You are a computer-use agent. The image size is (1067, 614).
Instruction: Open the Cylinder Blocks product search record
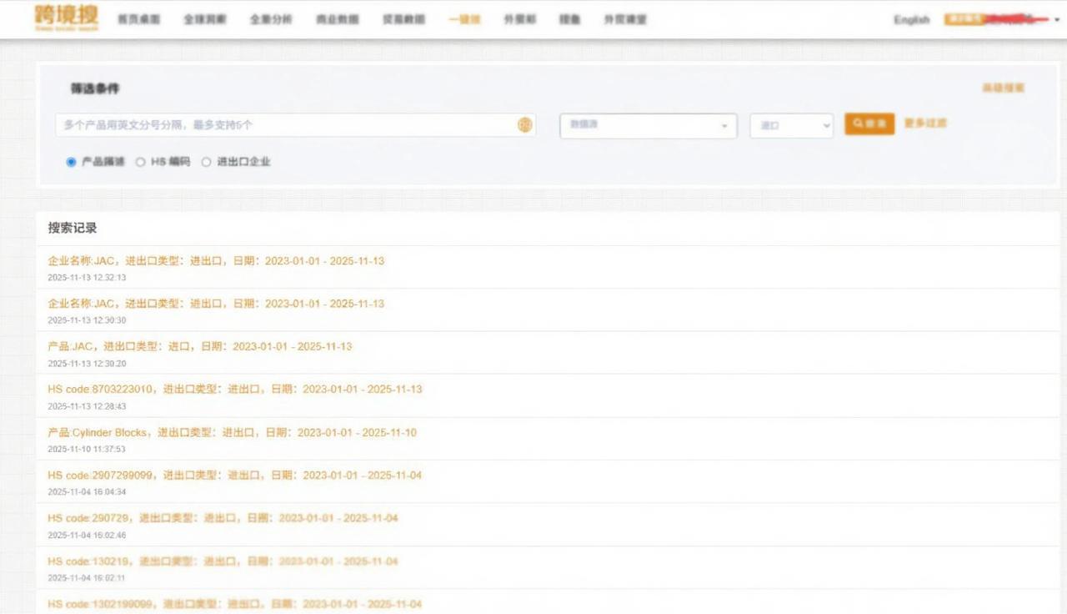[232, 433]
